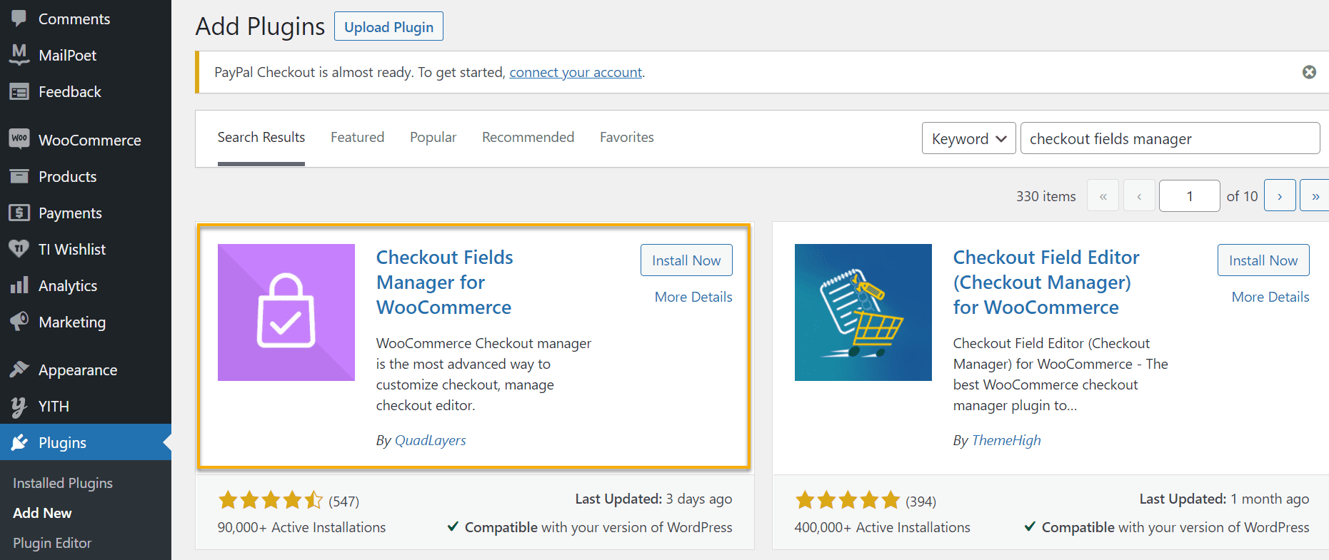This screenshot has height=560, width=1329.
Task: Click the TI Wishlist heart icon
Action: pos(19,249)
